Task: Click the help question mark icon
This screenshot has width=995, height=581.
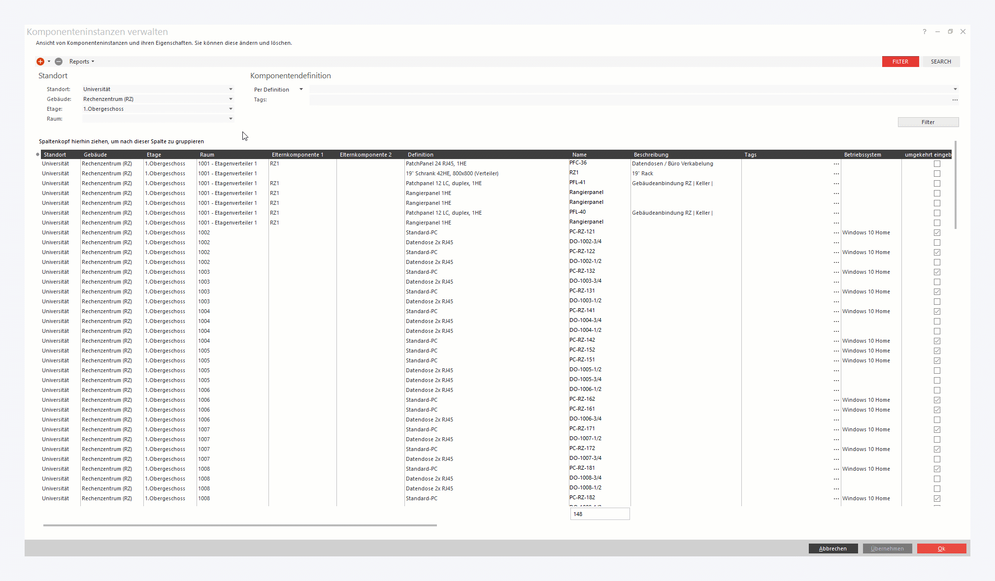Action: click(924, 32)
